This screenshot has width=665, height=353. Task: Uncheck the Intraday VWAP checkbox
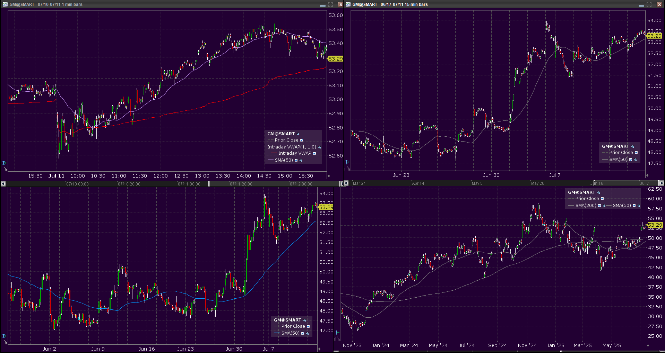coord(314,153)
